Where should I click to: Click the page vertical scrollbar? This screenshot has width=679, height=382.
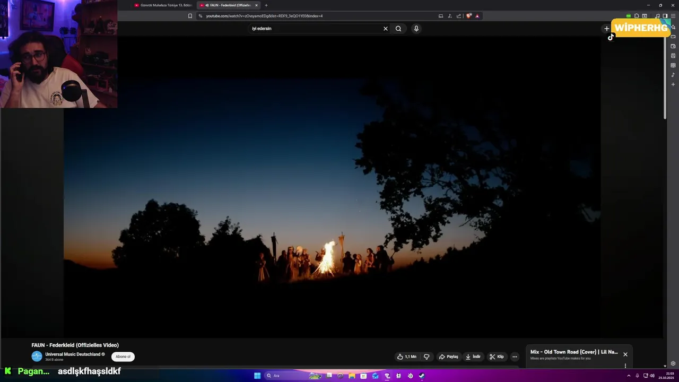[665, 77]
